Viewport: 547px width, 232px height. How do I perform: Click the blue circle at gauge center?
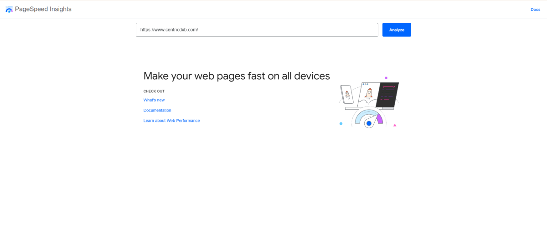click(x=369, y=123)
